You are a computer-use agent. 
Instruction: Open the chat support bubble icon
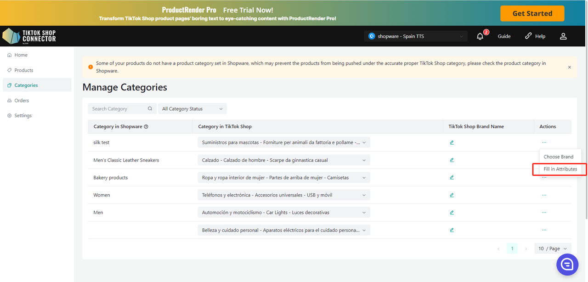567,264
